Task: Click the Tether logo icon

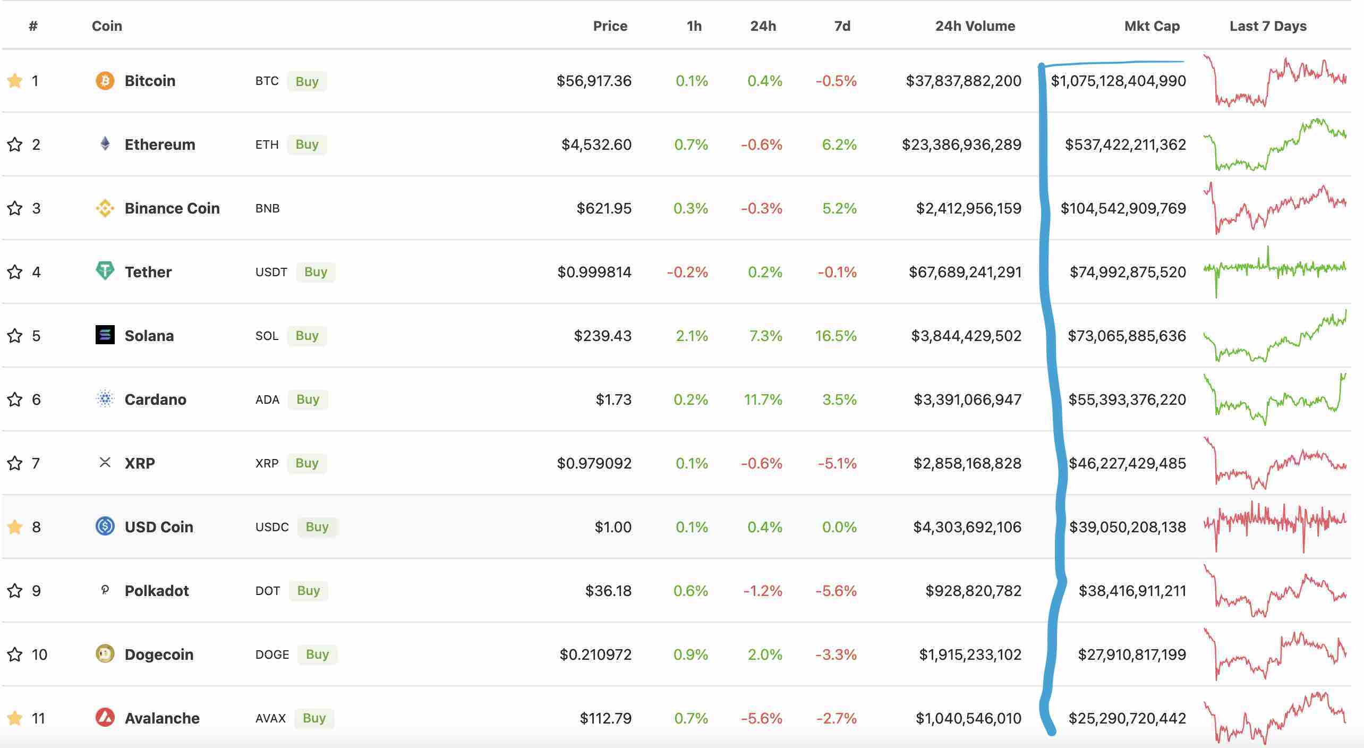Action: [105, 271]
